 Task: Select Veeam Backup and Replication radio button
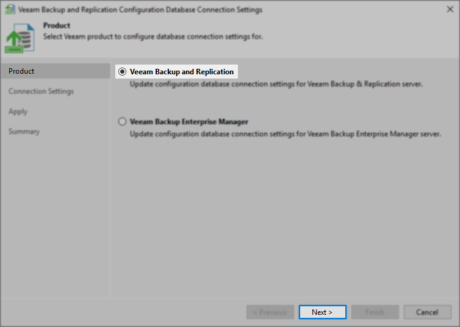pos(123,72)
